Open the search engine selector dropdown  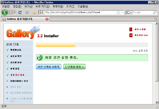(x=129, y=13)
